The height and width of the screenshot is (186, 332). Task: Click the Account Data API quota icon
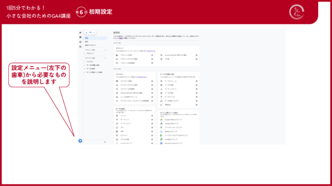[x=161, y=55]
